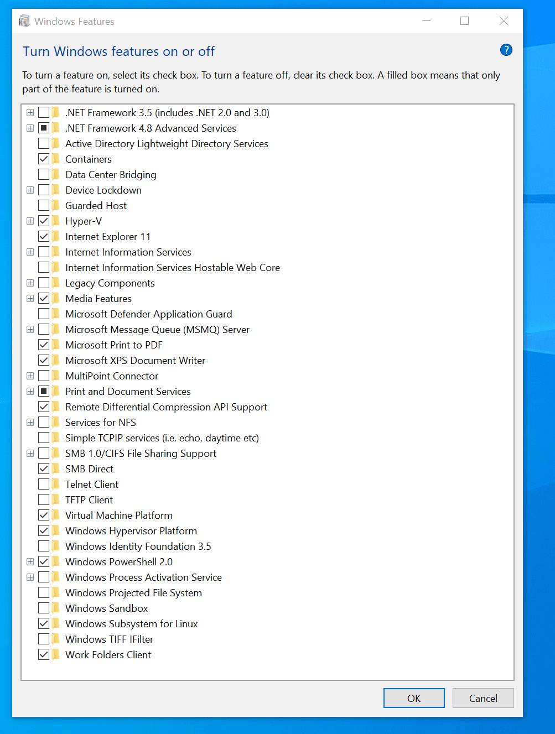Image resolution: width=555 pixels, height=734 pixels.
Task: Click the folder icon next to Hyper-V
Action: pyautogui.click(x=56, y=221)
